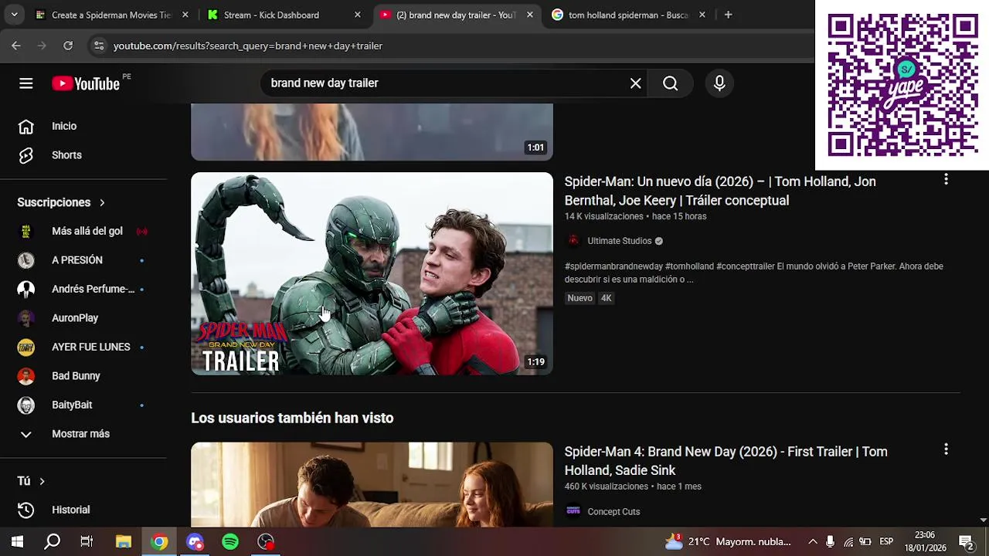Open the weather widget showing 21°C
Screen dimensions: 989x556
(728, 542)
